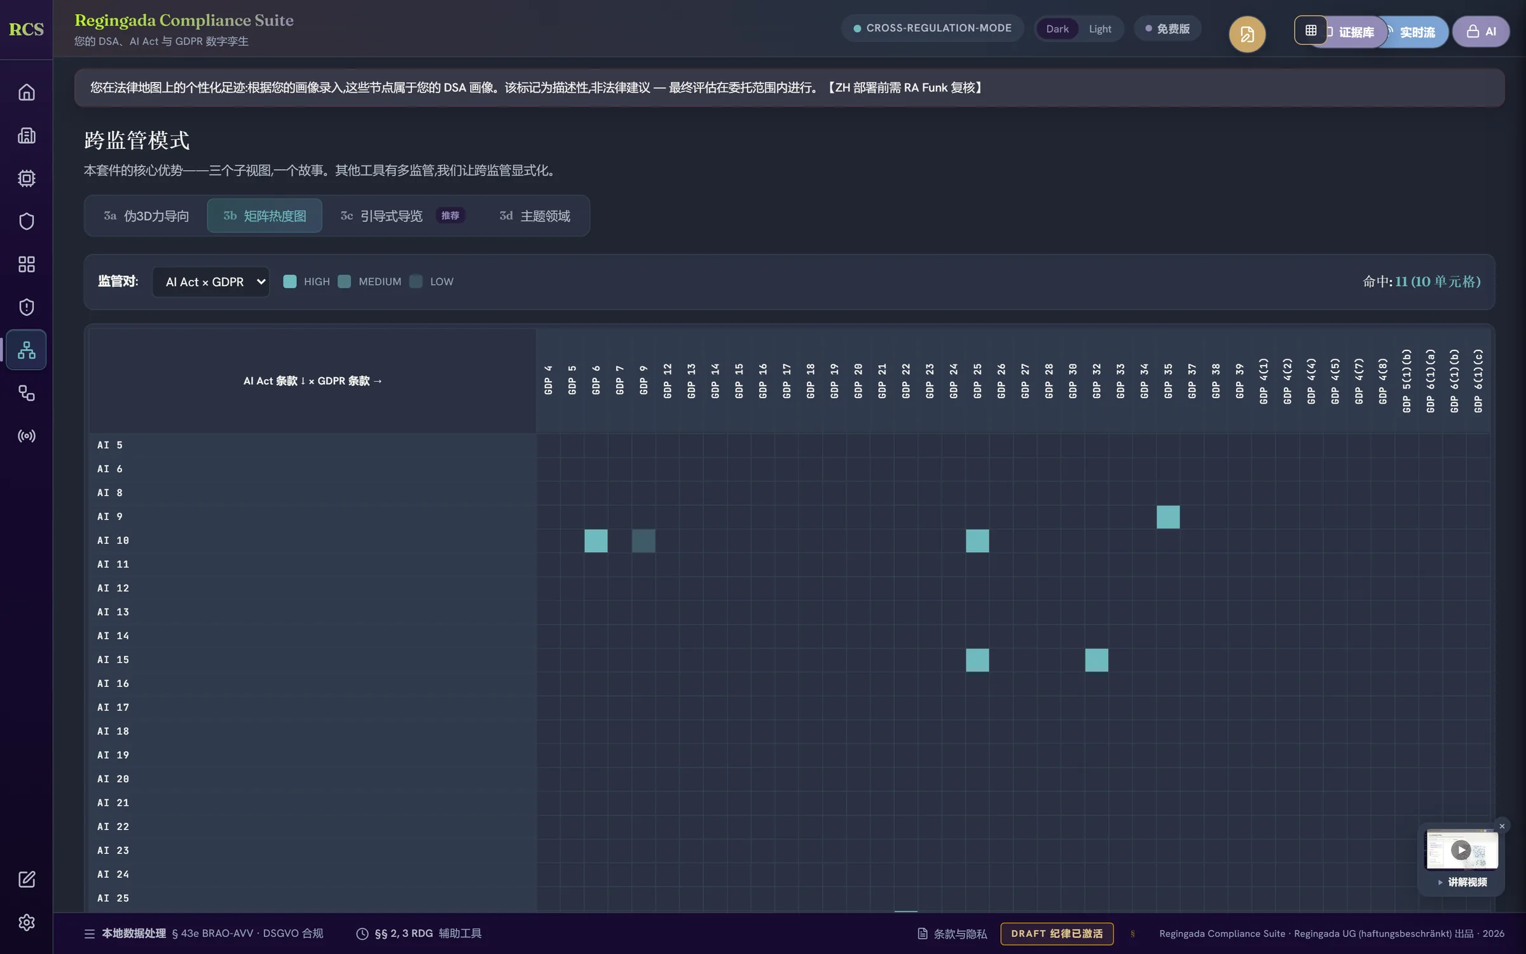Open the plain shield sidebar icon
The image size is (1526, 954).
click(26, 221)
